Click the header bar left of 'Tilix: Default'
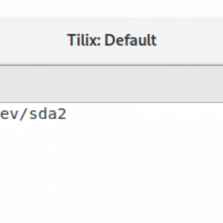The height and width of the screenshot is (223, 223). 33,41
